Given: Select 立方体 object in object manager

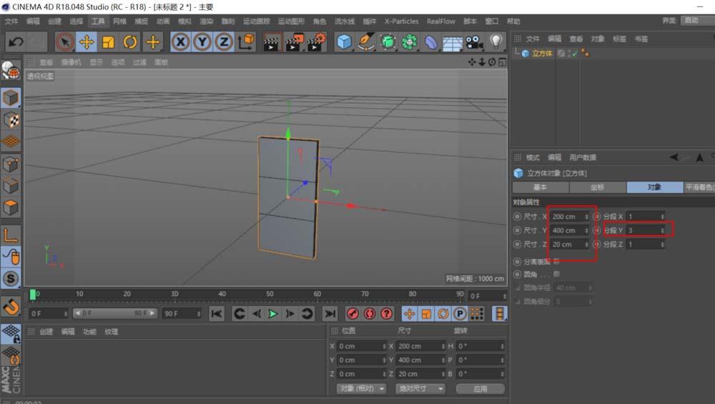Looking at the screenshot, I should (x=542, y=53).
